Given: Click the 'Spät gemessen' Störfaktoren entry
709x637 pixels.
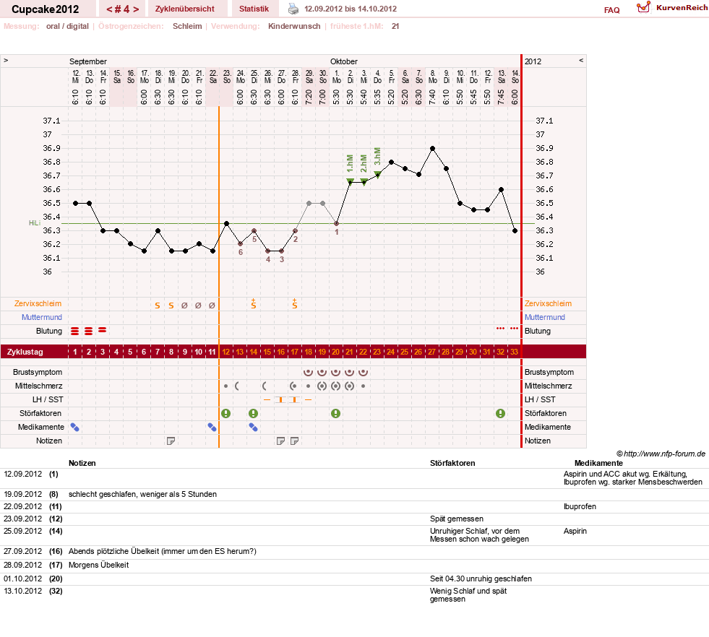Looking at the screenshot, I should pyautogui.click(x=457, y=519).
